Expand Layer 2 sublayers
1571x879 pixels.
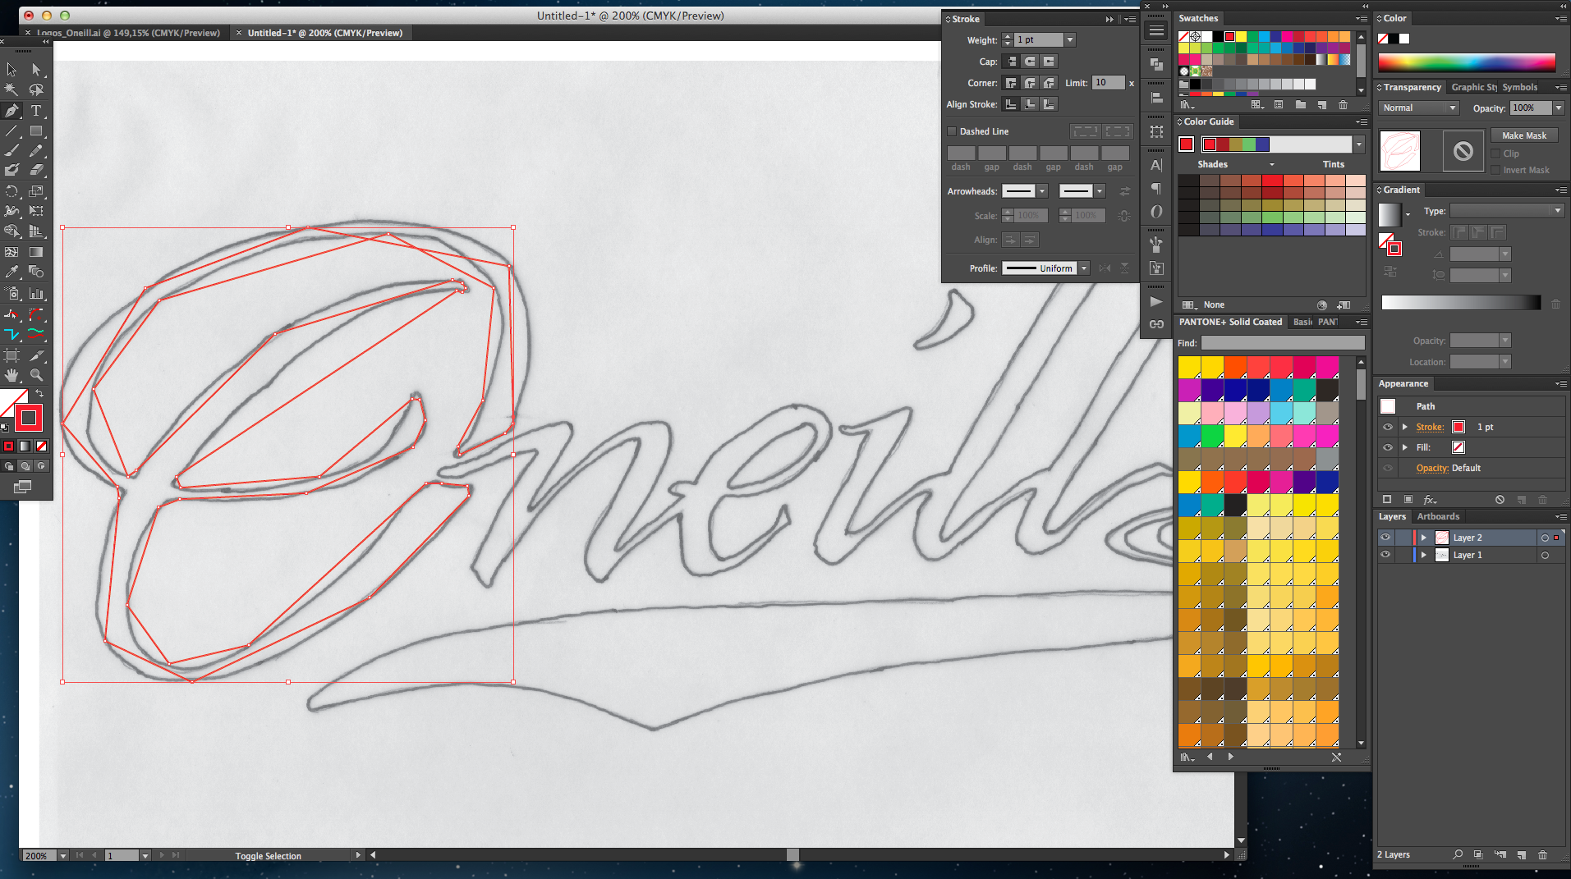[x=1424, y=538]
